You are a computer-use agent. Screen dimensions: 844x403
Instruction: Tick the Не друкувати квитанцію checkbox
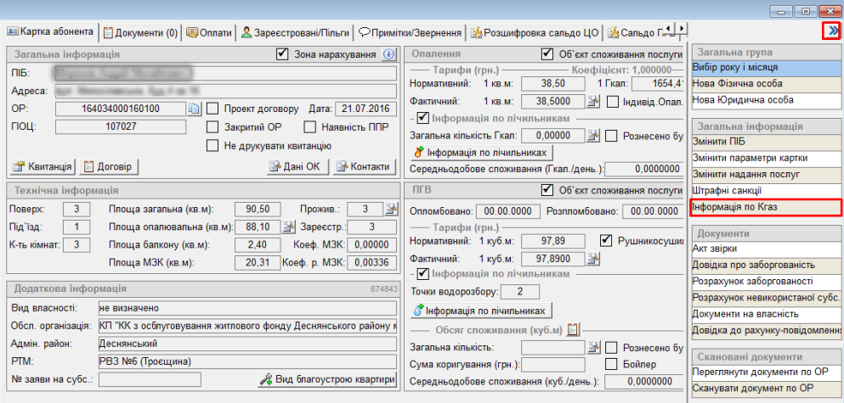(214, 145)
